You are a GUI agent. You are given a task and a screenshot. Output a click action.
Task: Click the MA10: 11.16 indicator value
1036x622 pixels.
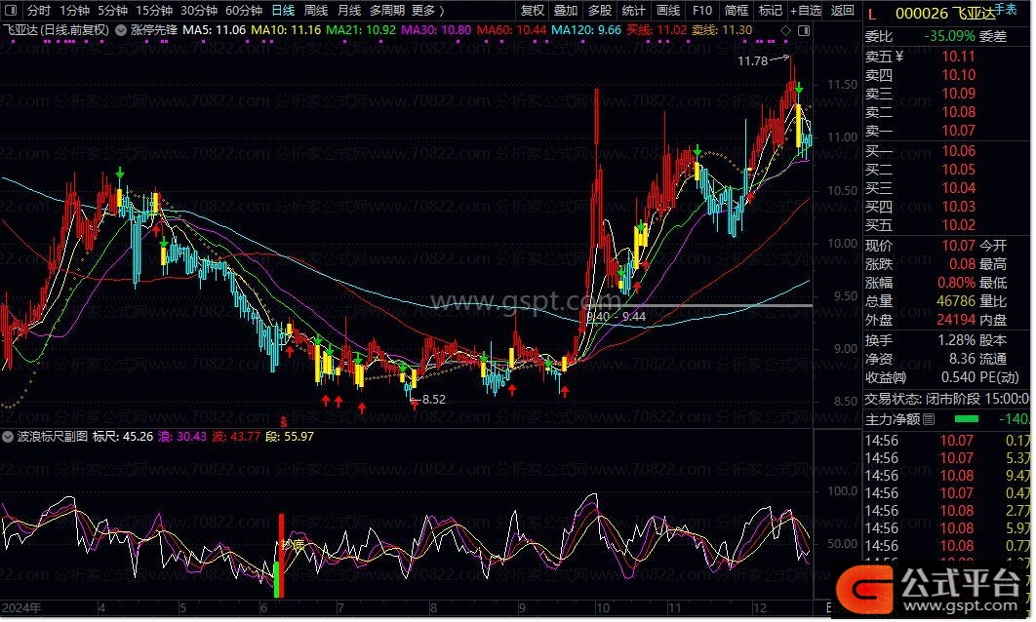286,30
